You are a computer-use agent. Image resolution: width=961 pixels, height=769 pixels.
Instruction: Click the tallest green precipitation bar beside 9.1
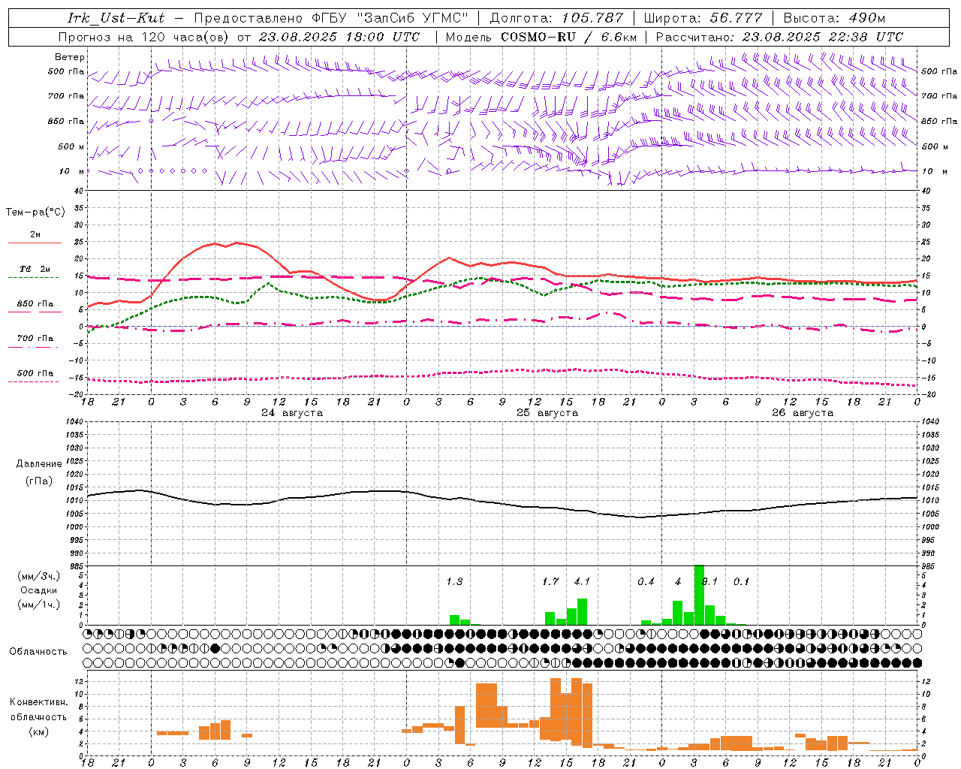(699, 595)
